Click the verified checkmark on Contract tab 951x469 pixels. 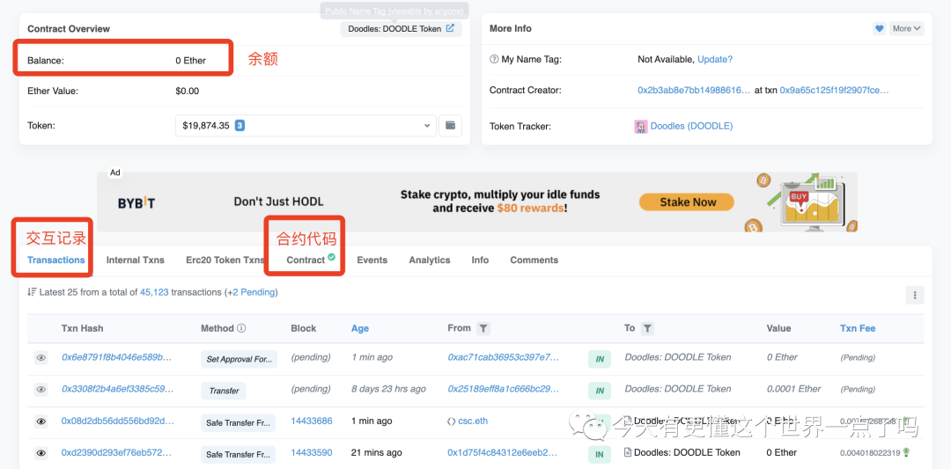(x=331, y=257)
